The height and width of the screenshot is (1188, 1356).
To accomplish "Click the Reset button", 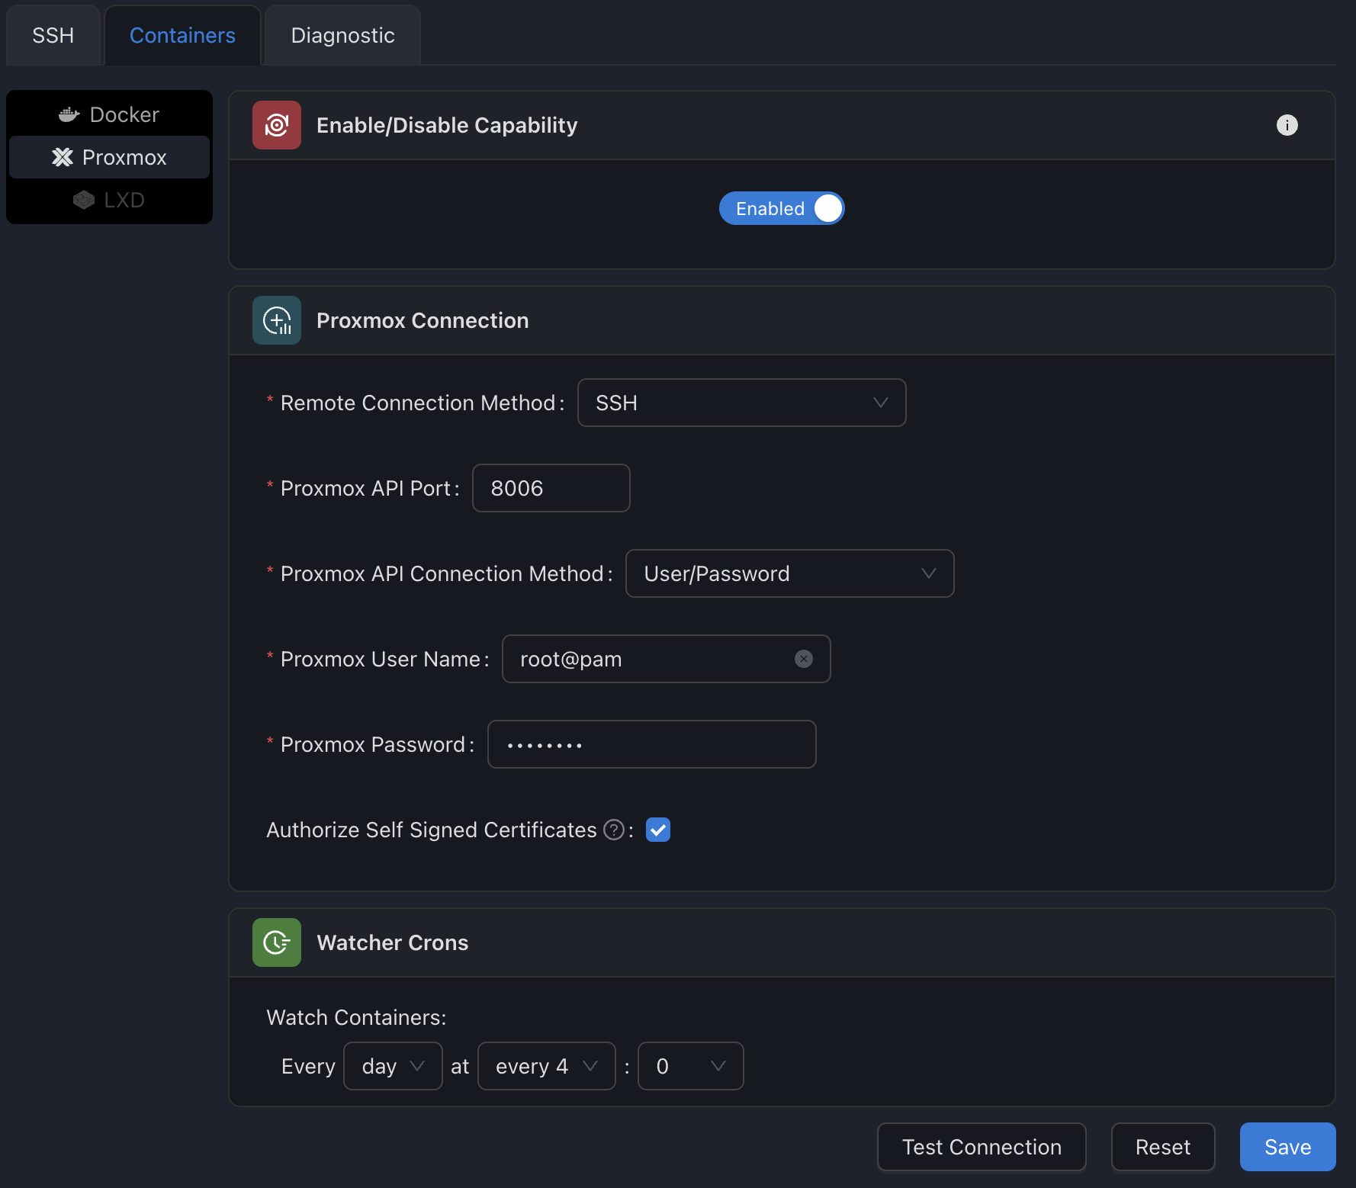I will tap(1163, 1147).
